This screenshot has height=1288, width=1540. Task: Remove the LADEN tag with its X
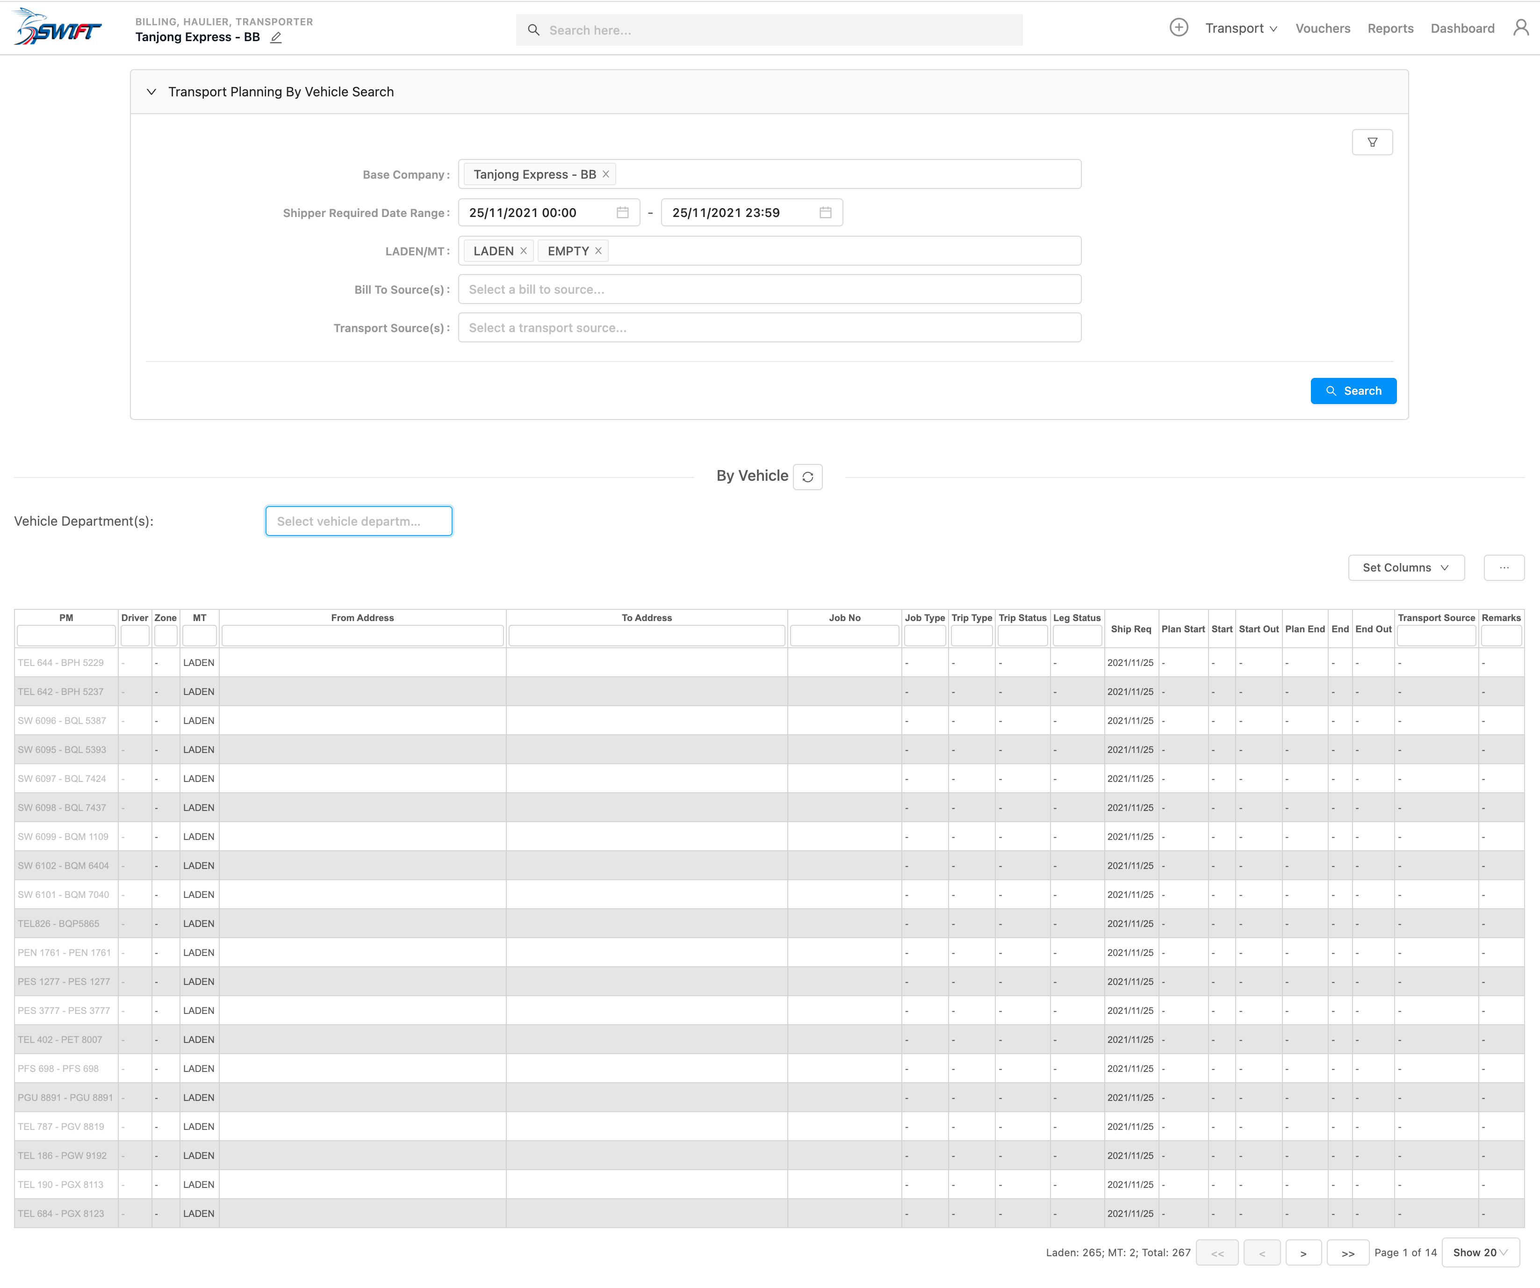pos(524,251)
